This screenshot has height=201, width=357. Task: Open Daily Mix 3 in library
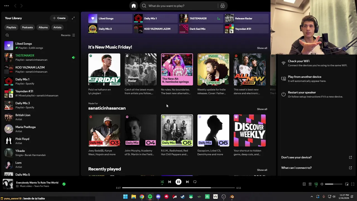coord(40,105)
